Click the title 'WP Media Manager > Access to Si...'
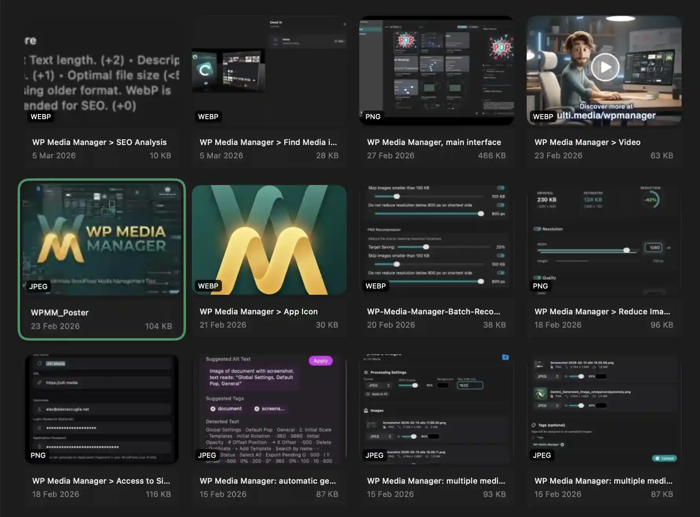Viewport: 700px width, 517px height. 101,481
